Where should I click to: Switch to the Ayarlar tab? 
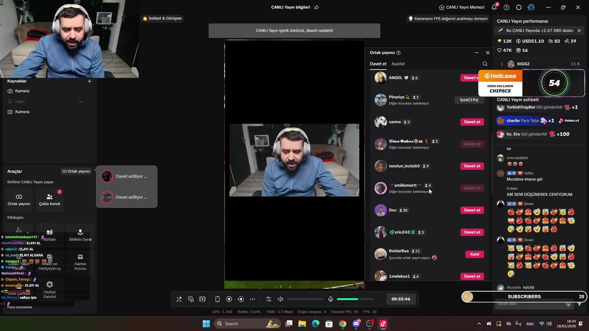tap(398, 64)
